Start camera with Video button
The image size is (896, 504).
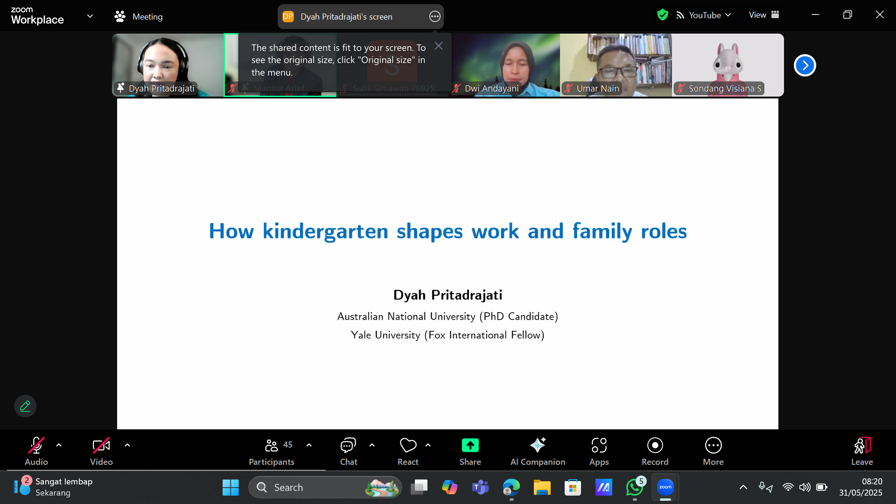click(x=101, y=451)
